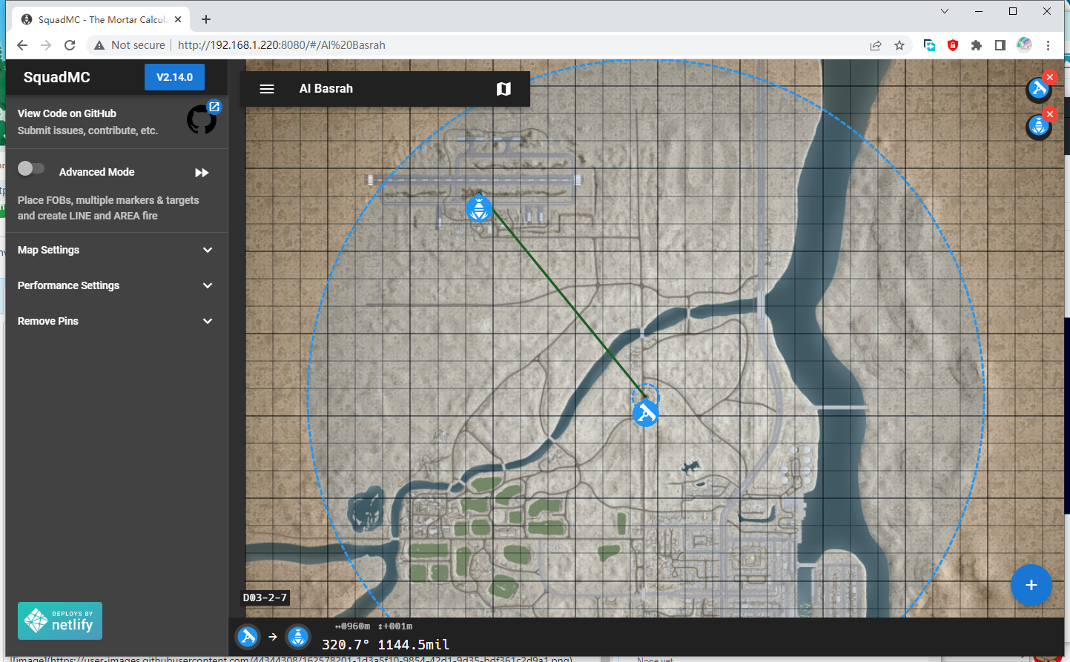
Task: Select the target marker at the airfield
Action: (x=479, y=209)
